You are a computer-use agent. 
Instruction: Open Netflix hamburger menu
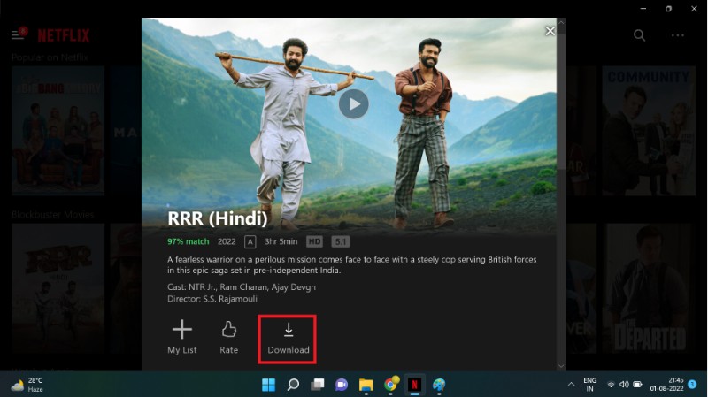[18, 34]
